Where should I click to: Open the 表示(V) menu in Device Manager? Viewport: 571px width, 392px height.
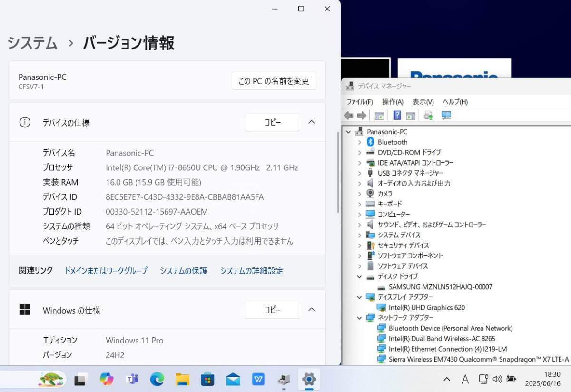[423, 101]
